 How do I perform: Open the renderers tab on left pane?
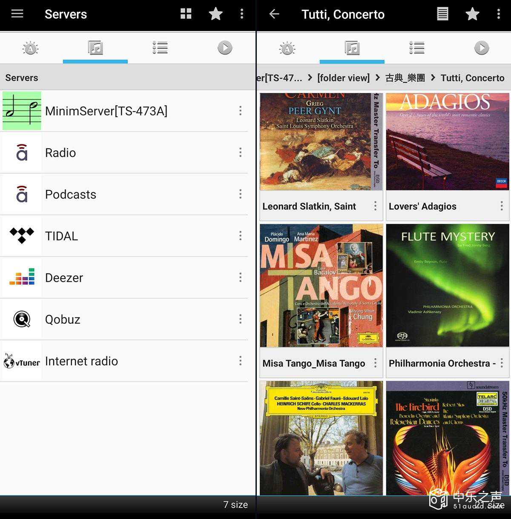click(x=31, y=48)
